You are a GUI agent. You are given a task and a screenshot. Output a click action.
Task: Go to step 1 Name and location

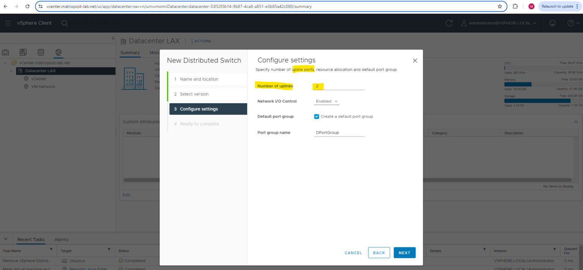coord(208,79)
